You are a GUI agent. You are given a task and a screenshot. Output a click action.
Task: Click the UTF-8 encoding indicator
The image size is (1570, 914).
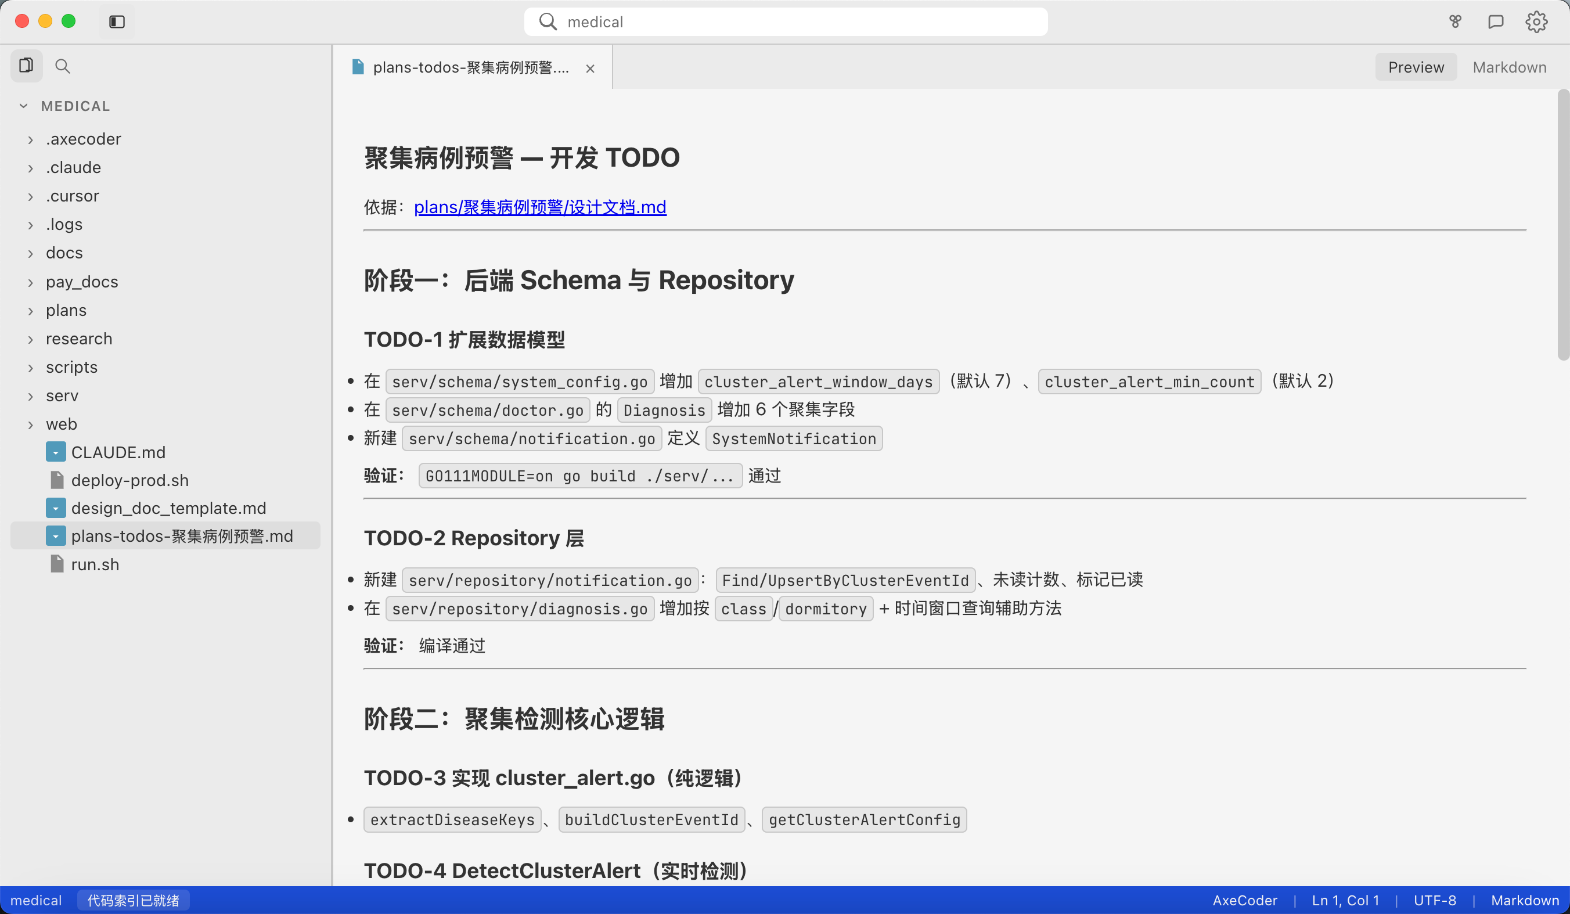coord(1434,900)
